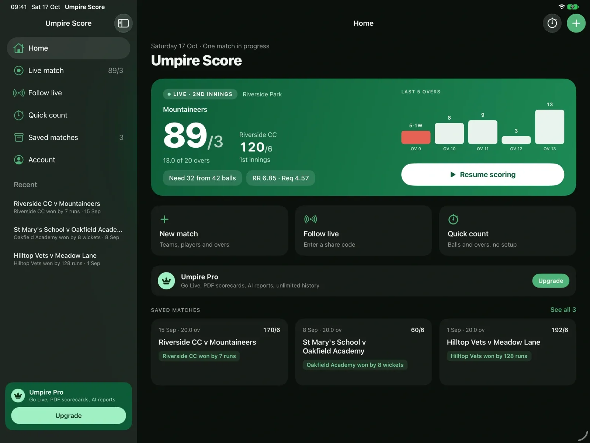
Task: Click the "RR 6.85 · Req 4.57" chip
Action: click(281, 178)
